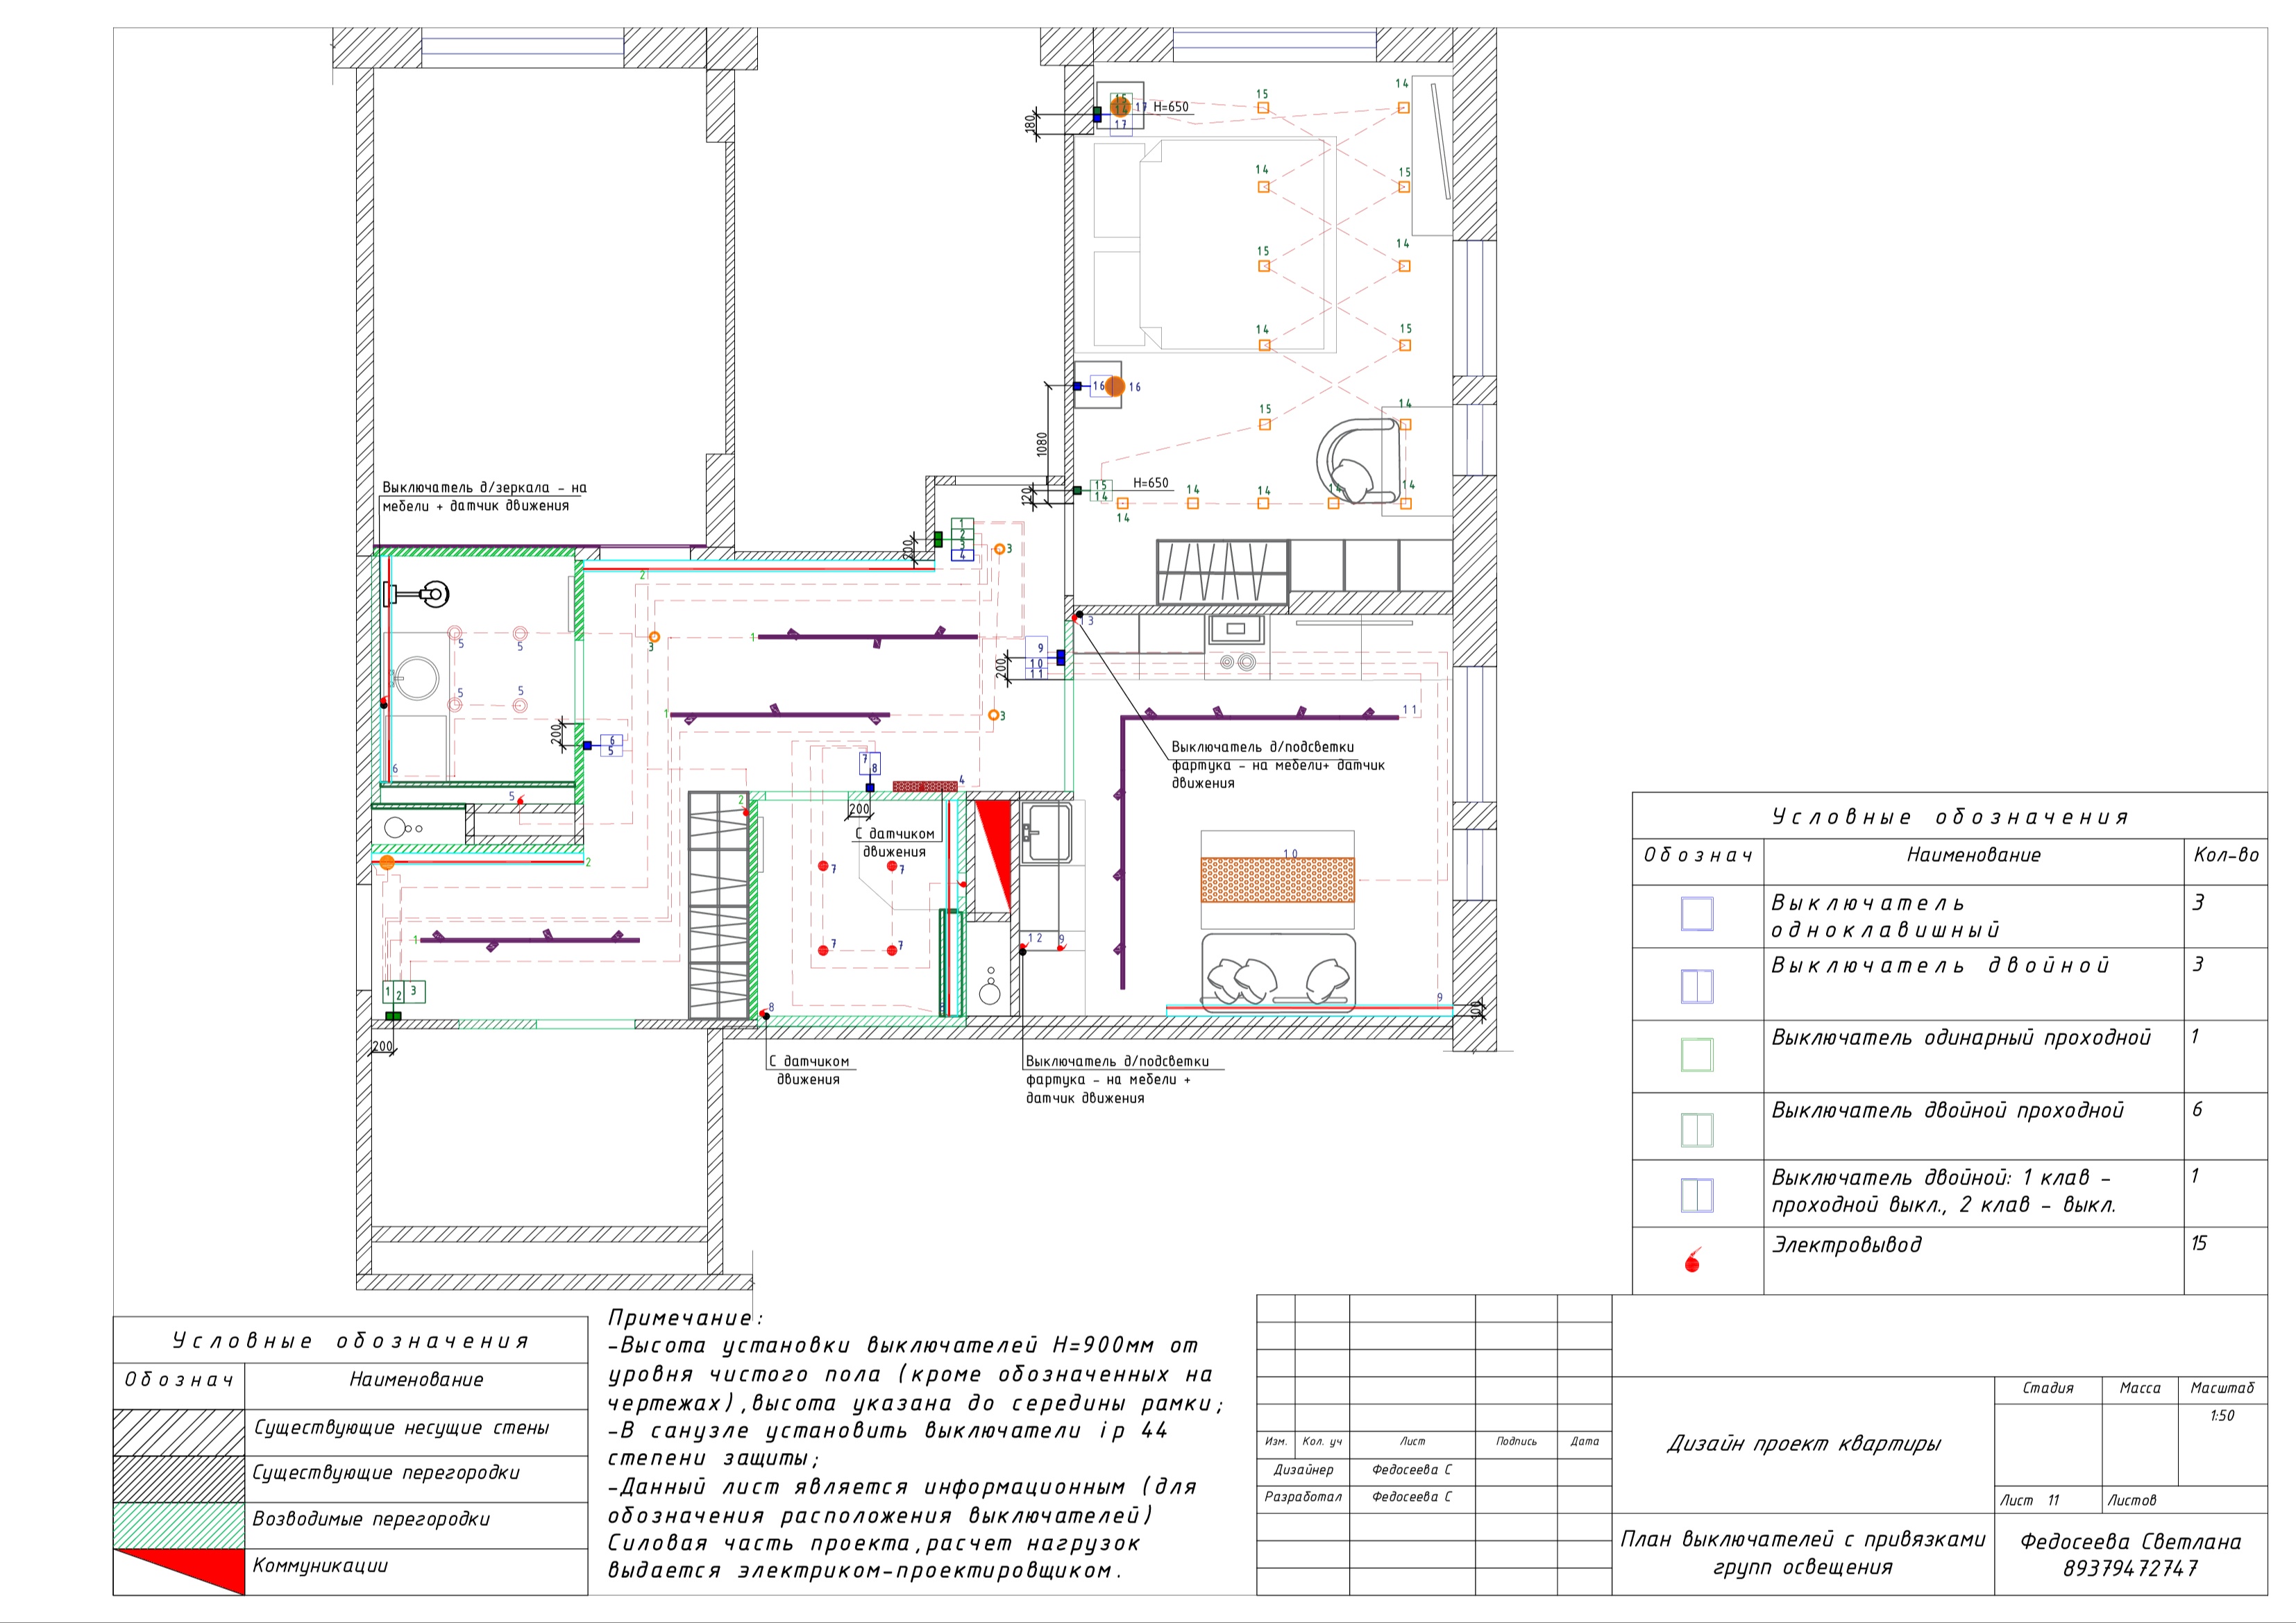This screenshot has height=1623, width=2296.
Task: Click the wardrobe with hangers below the bedroom
Action: 1222,572
